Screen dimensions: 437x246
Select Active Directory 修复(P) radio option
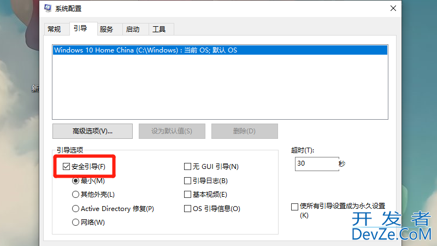75,209
